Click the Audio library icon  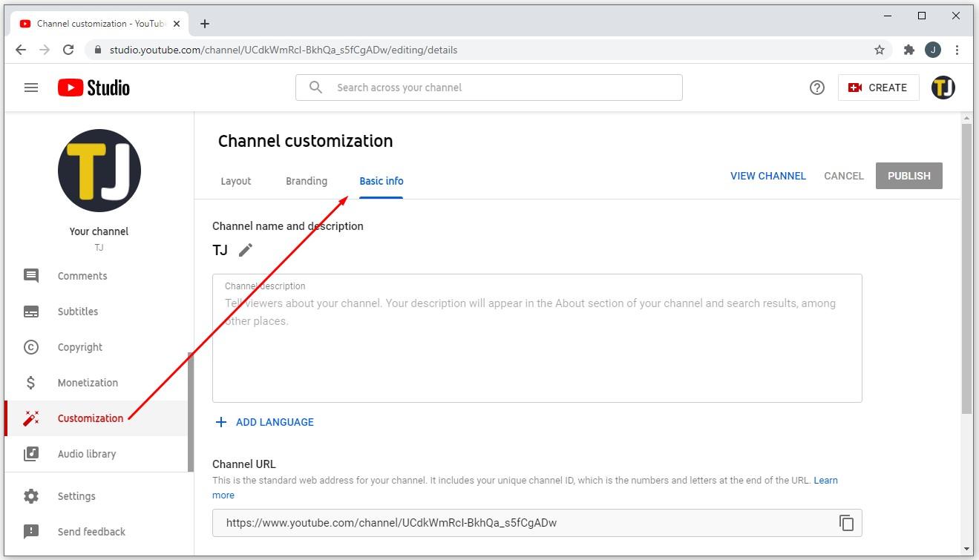coord(31,454)
